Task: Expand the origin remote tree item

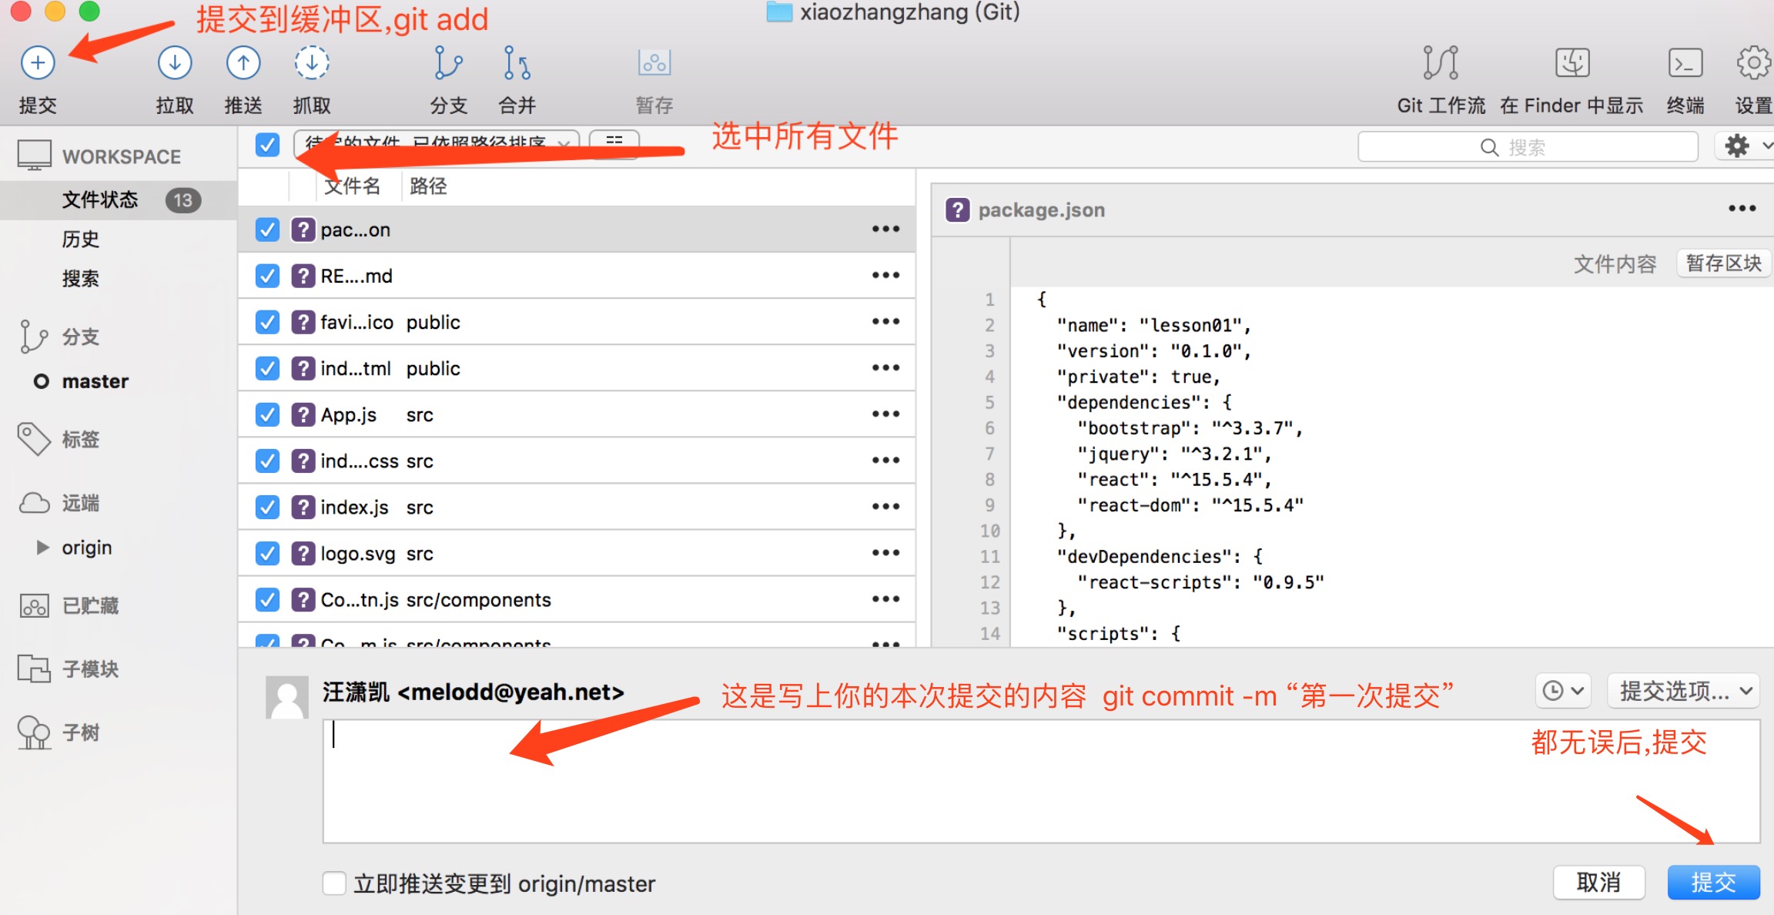Action: (x=42, y=548)
